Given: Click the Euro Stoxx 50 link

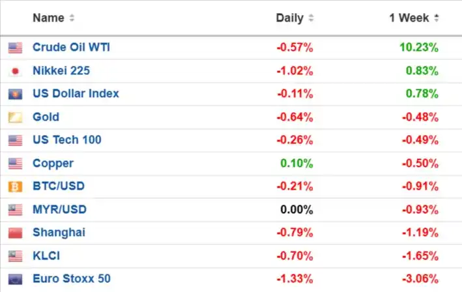Looking at the screenshot, I should click(x=72, y=278).
